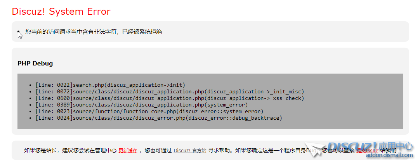The width and height of the screenshot is (420, 165).
Task: Select the Line 0072 _init_misc trace entry
Action: tap(169, 91)
